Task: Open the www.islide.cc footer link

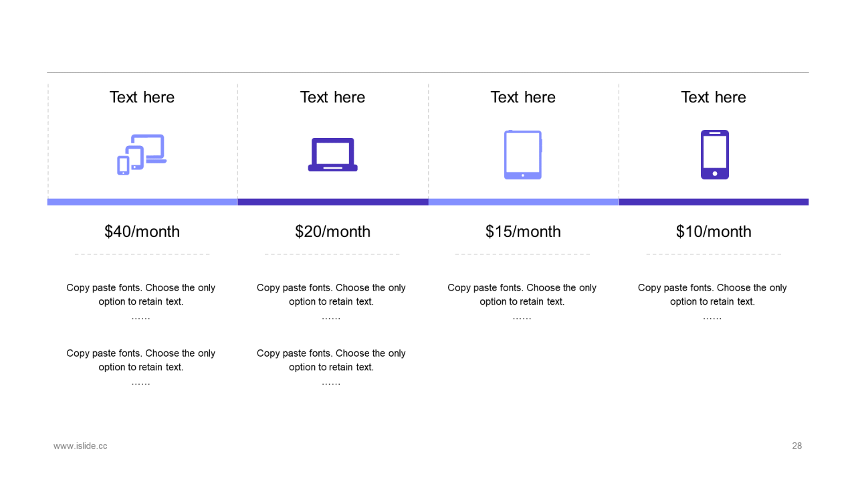Action: click(x=80, y=446)
